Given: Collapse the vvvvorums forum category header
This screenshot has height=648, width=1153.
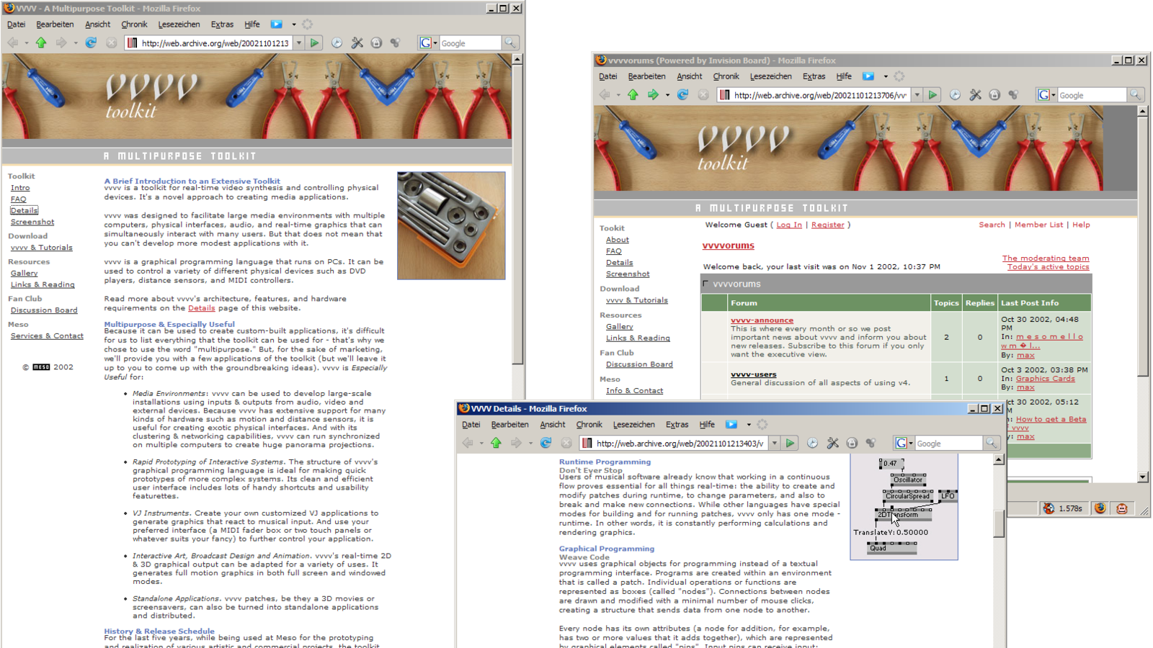Looking at the screenshot, I should click(x=705, y=284).
